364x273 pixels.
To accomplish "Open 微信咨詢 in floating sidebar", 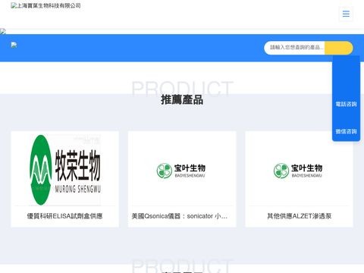I will click(x=346, y=131).
